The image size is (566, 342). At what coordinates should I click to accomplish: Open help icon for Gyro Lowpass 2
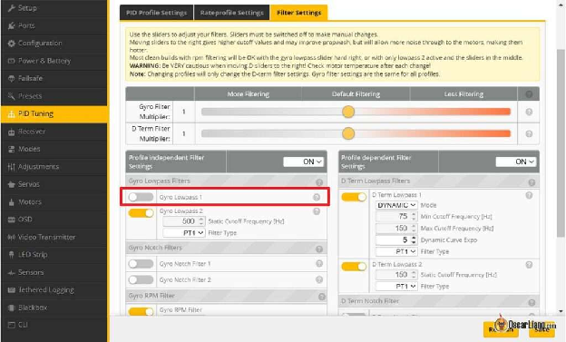(x=317, y=211)
